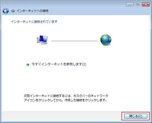Viewport: 152px width, 123px height.
Task: Click the green arrow beside 今すぐインターネットを参照します
Action: click(28, 65)
